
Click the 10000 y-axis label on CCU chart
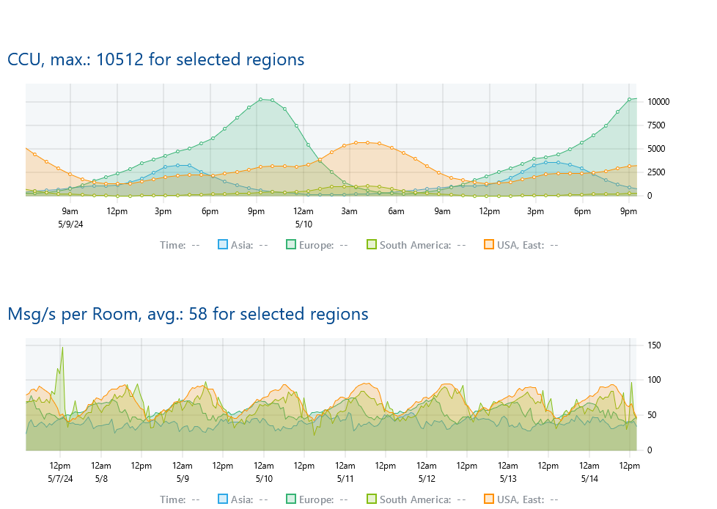click(658, 102)
